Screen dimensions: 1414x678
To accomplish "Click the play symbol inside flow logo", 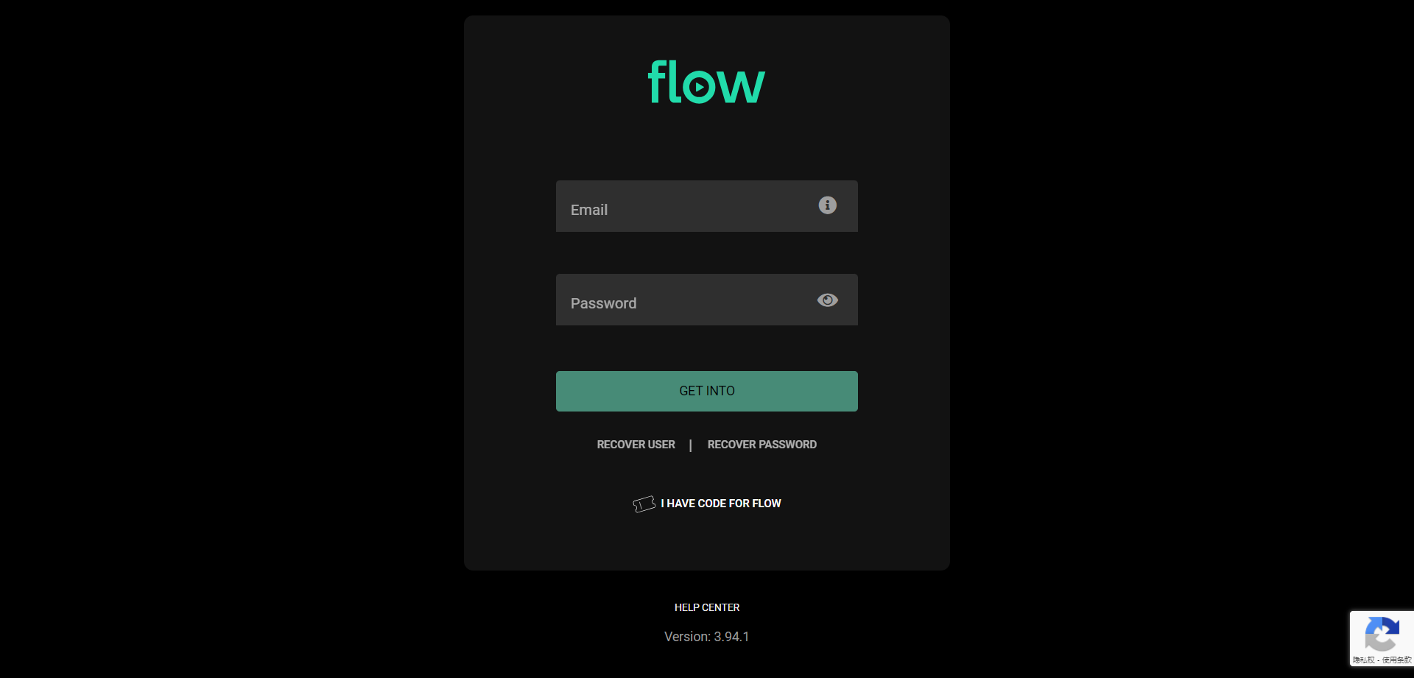I will coord(700,86).
